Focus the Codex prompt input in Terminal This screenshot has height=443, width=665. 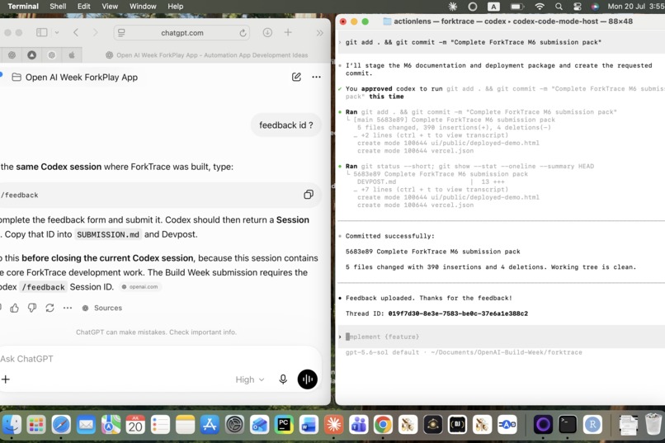point(501,337)
